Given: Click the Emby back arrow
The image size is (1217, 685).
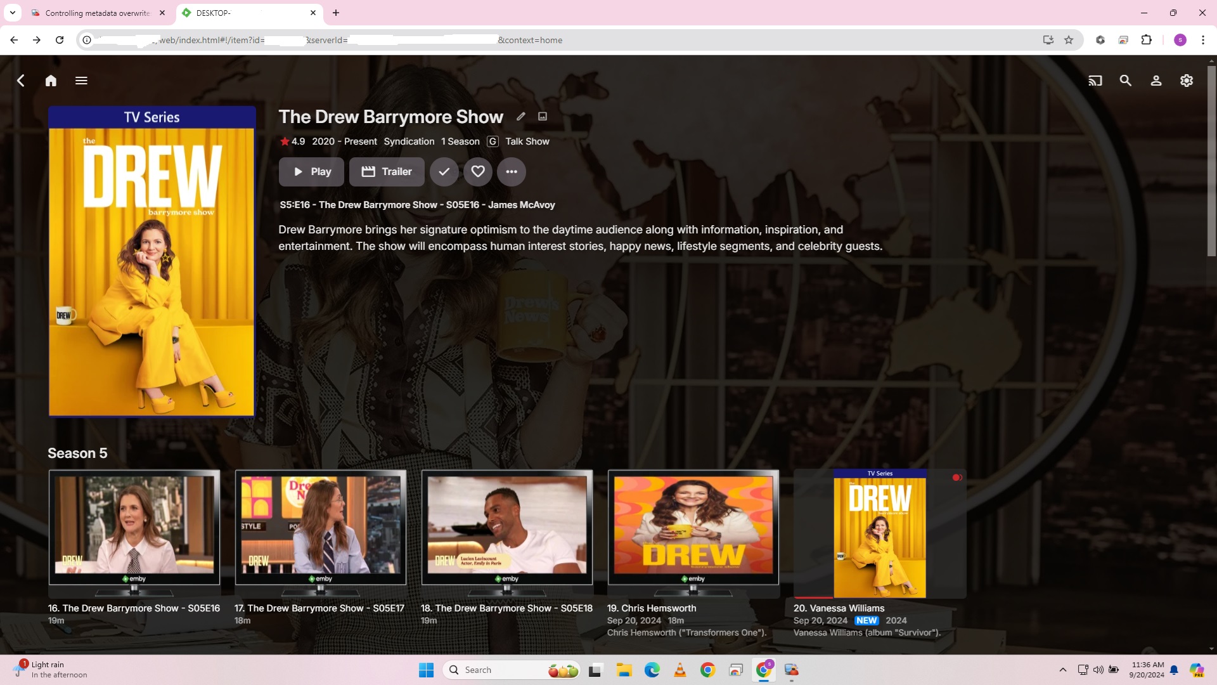Looking at the screenshot, I should (21, 81).
